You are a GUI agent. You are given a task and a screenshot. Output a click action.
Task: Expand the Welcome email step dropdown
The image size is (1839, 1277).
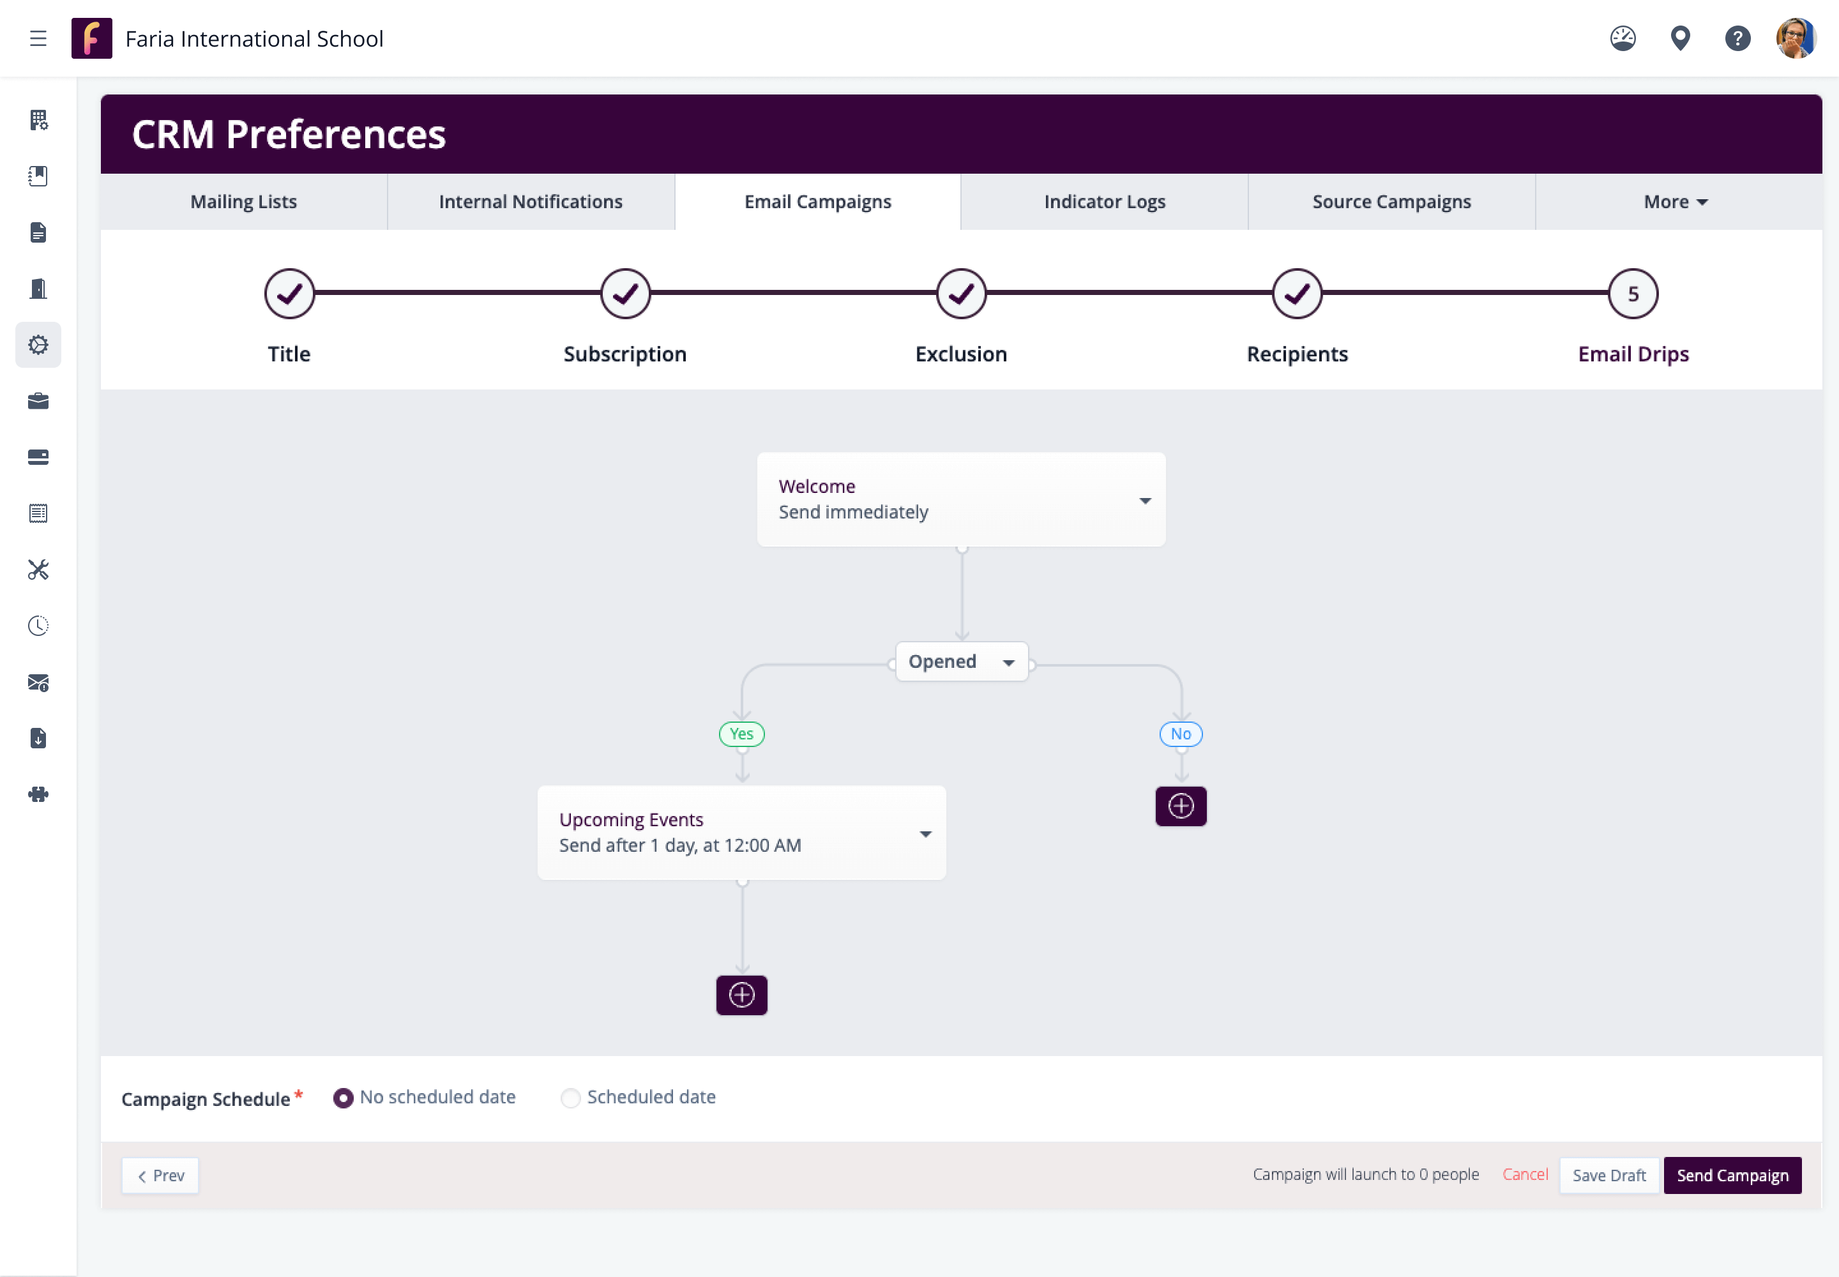(x=1145, y=501)
